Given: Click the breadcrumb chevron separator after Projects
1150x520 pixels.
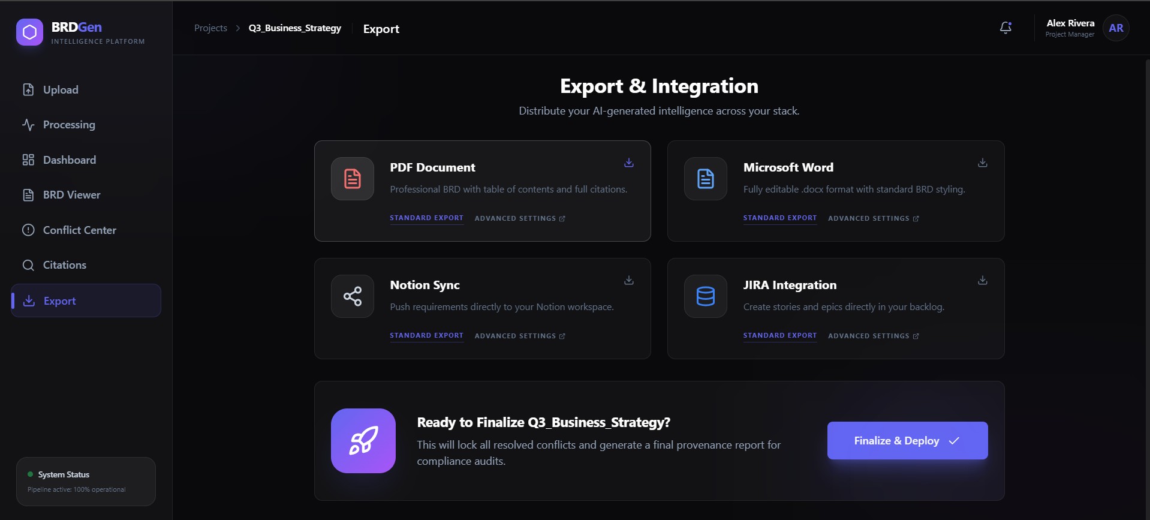Looking at the screenshot, I should [x=238, y=28].
